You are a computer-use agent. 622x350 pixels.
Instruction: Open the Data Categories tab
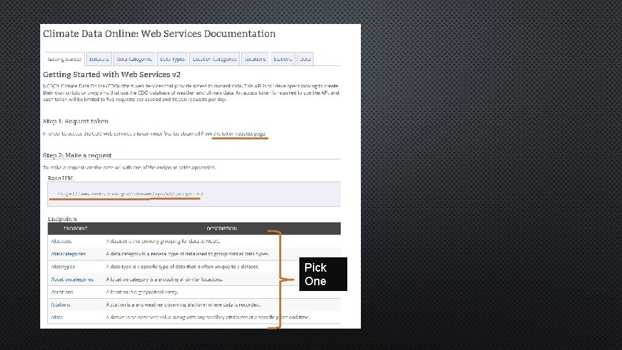(135, 59)
